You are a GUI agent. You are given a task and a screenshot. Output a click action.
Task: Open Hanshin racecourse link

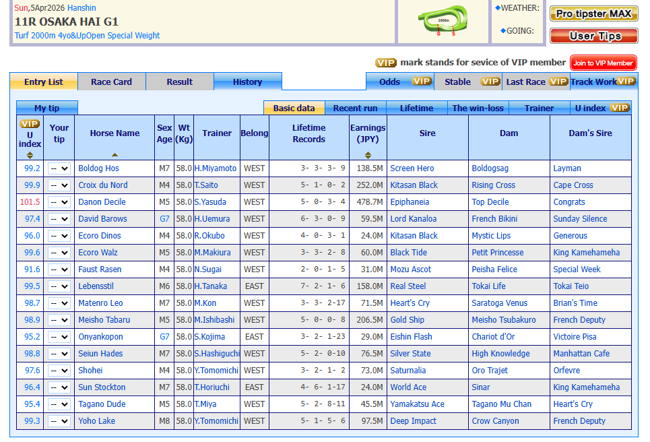82,8
